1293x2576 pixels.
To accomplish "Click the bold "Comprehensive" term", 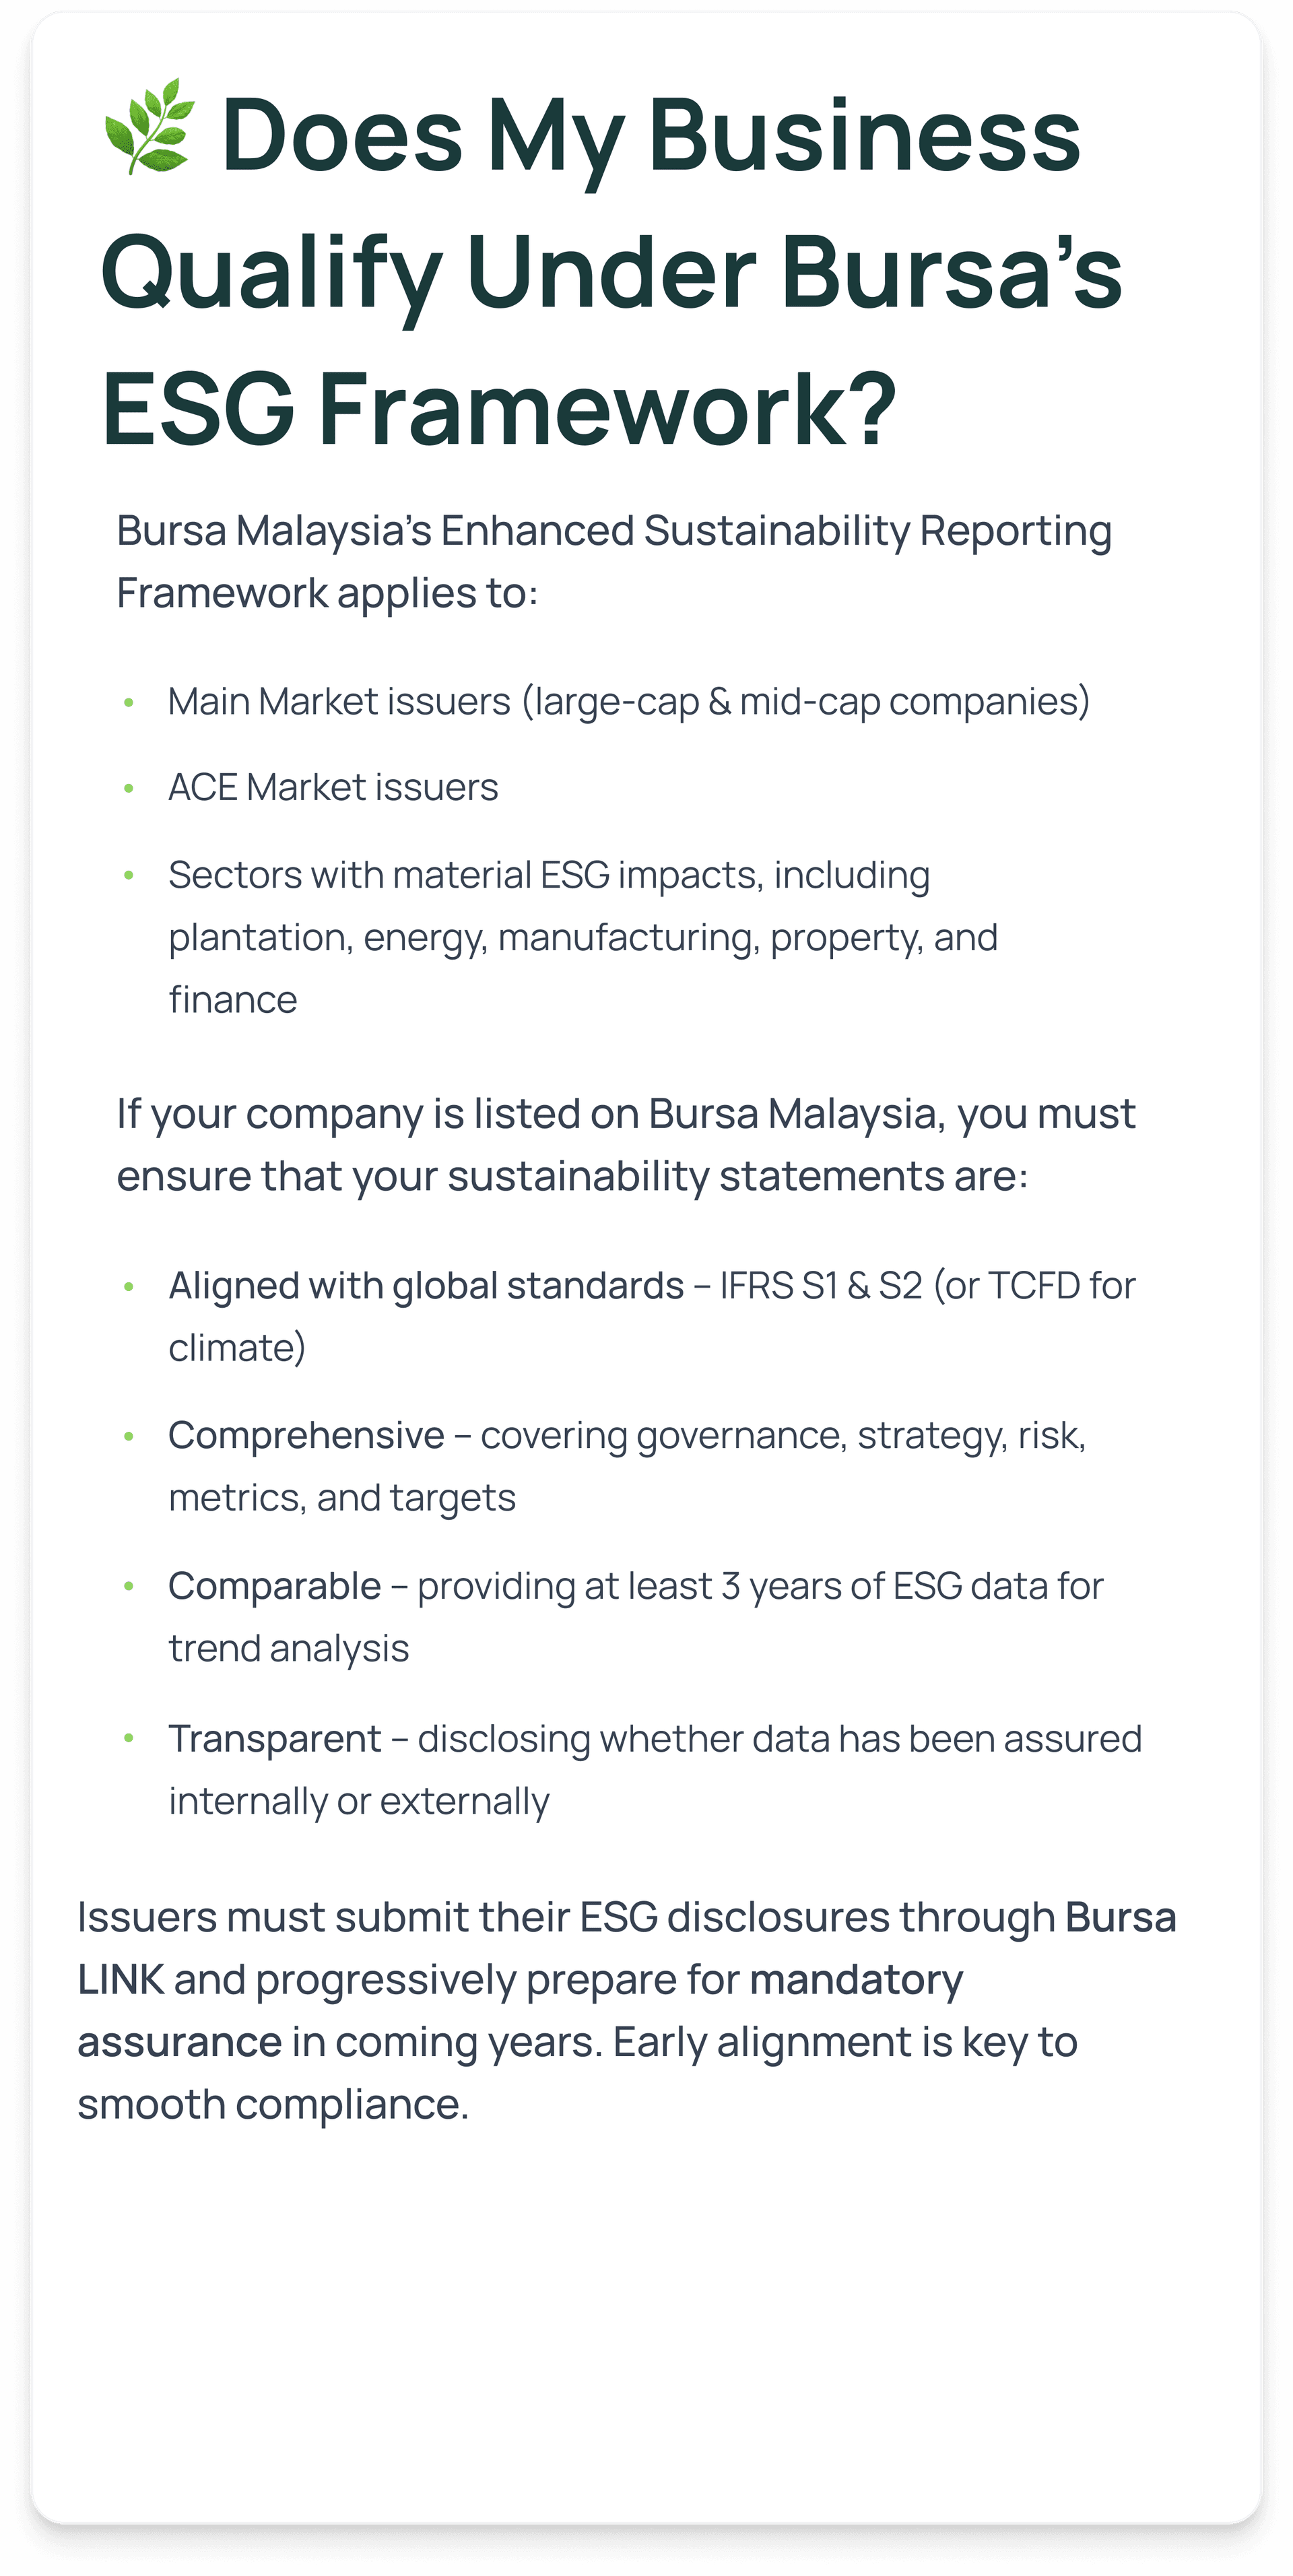I will pos(306,1436).
